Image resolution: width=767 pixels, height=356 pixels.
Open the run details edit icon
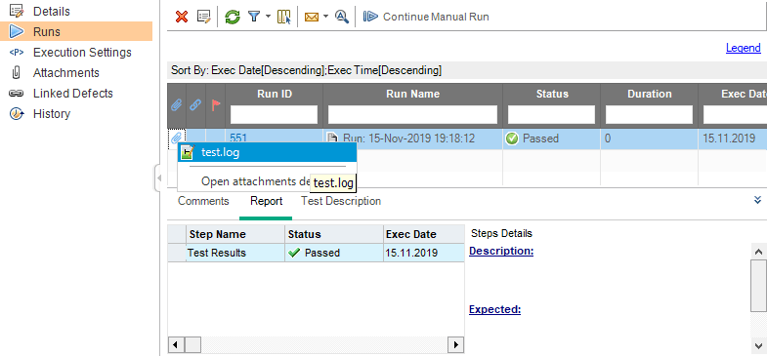tap(203, 18)
